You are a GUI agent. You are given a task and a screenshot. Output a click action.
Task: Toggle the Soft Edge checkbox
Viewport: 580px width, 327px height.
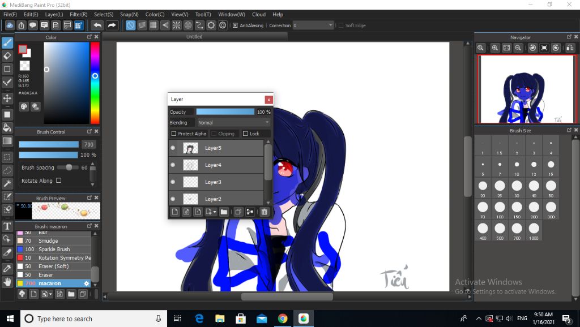tap(340, 25)
